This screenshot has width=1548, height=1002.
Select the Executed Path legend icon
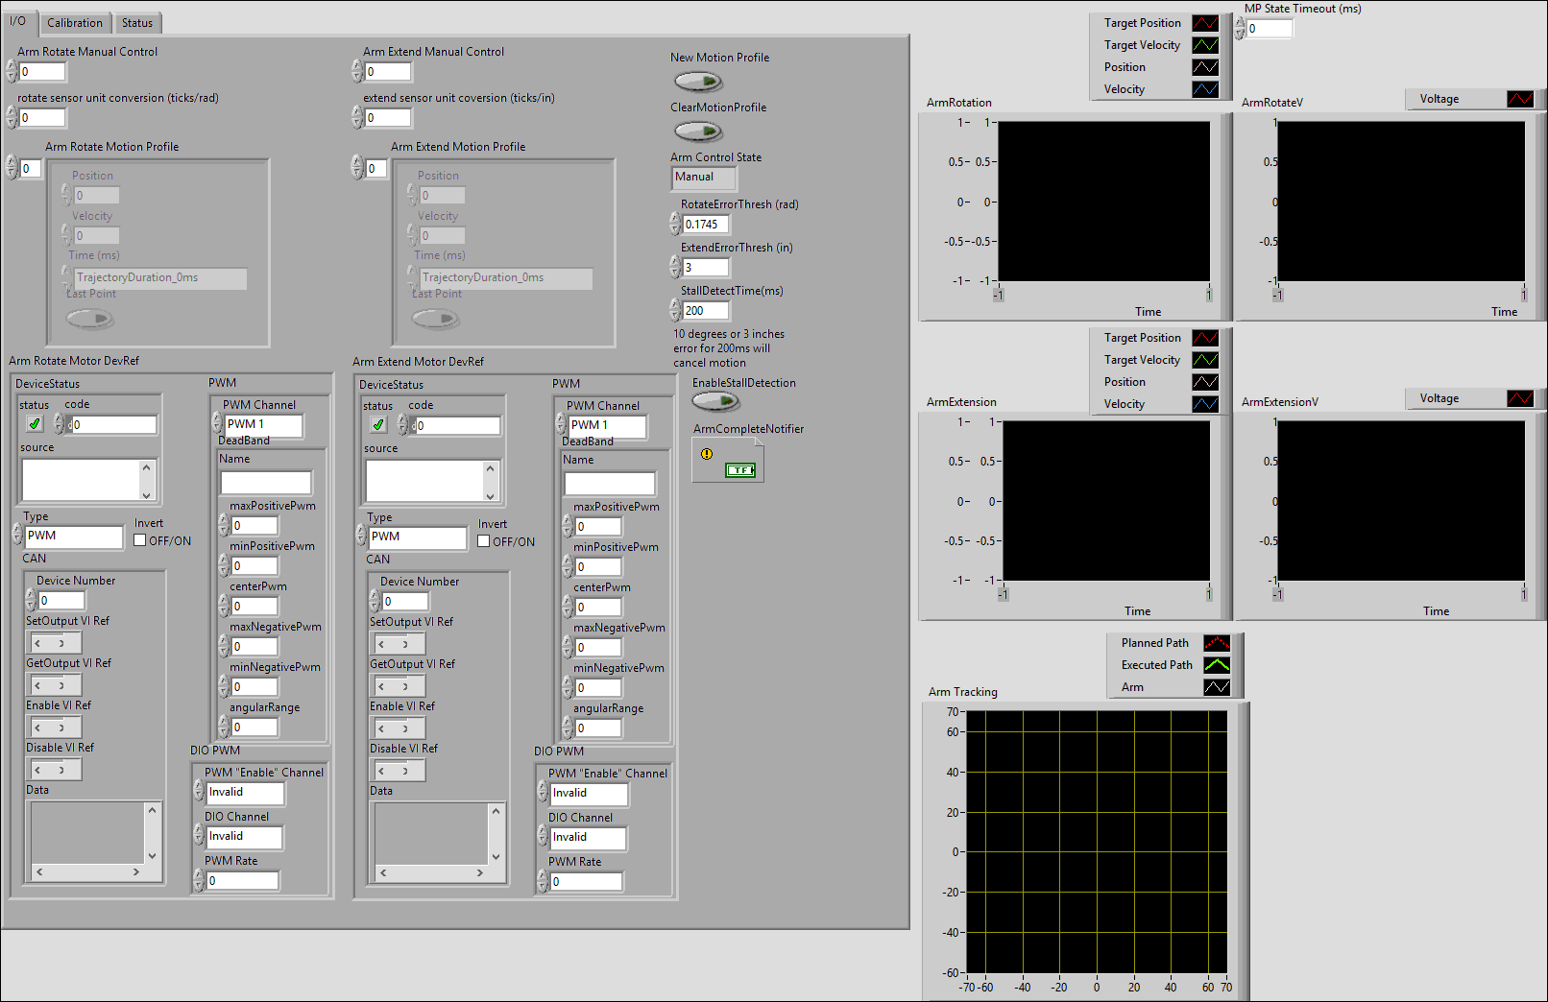pyautogui.click(x=1216, y=664)
